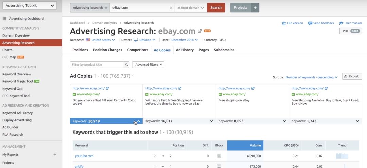Click the magnifier icon in product title filter
Viewport: 367px width, 168px height.
(x=127, y=65)
